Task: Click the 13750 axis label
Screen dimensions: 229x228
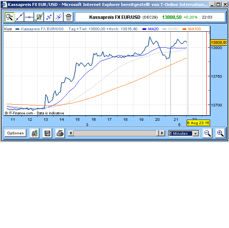Action: pyautogui.click(x=217, y=76)
